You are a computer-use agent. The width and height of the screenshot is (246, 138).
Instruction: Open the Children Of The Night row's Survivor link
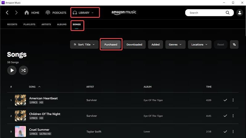tap(92, 116)
